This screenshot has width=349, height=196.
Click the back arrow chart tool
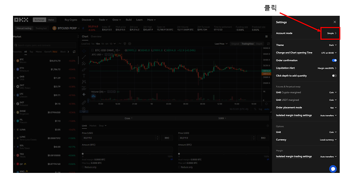(84, 95)
